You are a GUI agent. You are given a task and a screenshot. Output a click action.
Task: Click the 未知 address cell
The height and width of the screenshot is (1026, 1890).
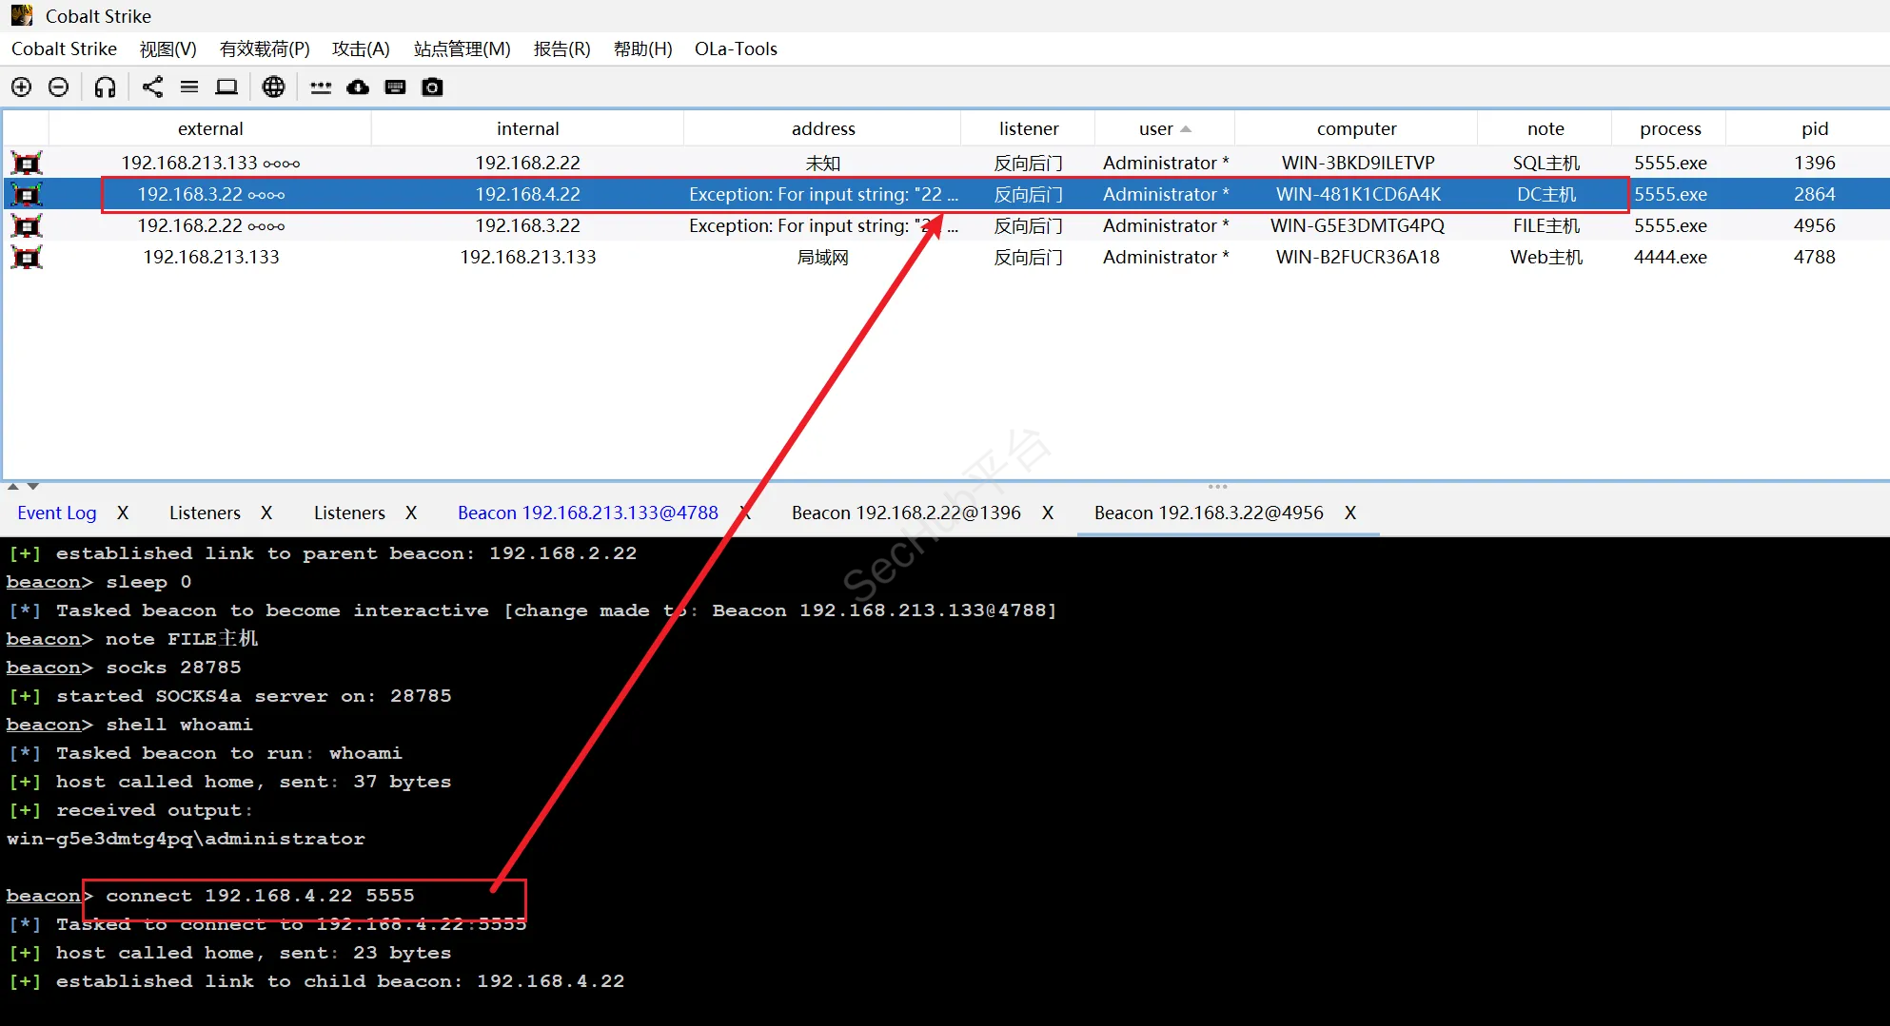pos(823,163)
